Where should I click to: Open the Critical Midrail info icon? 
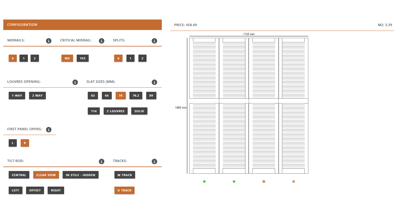(x=102, y=41)
